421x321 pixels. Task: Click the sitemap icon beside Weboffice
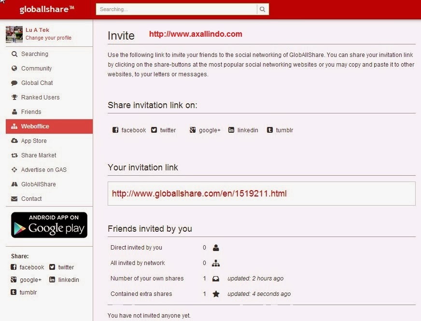tap(14, 126)
